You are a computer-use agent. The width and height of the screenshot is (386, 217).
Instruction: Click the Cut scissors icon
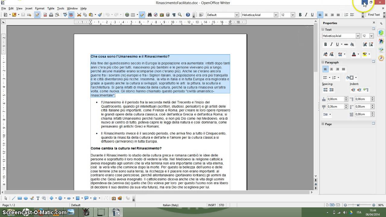tap(79, 15)
